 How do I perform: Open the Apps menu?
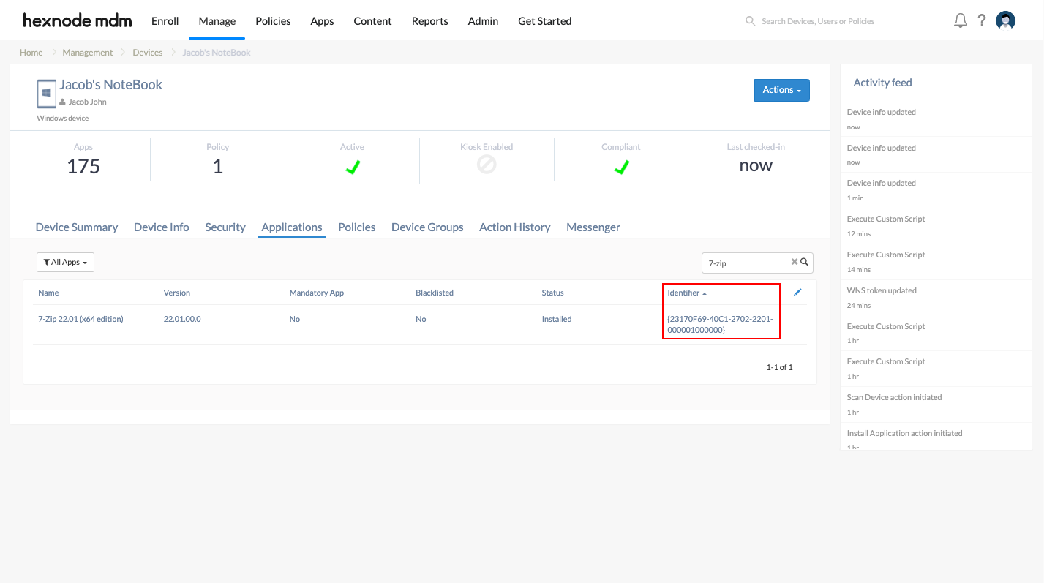pyautogui.click(x=322, y=21)
